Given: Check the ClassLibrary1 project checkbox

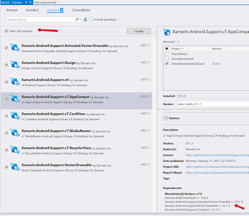Looking at the screenshot, I should 167,54.
